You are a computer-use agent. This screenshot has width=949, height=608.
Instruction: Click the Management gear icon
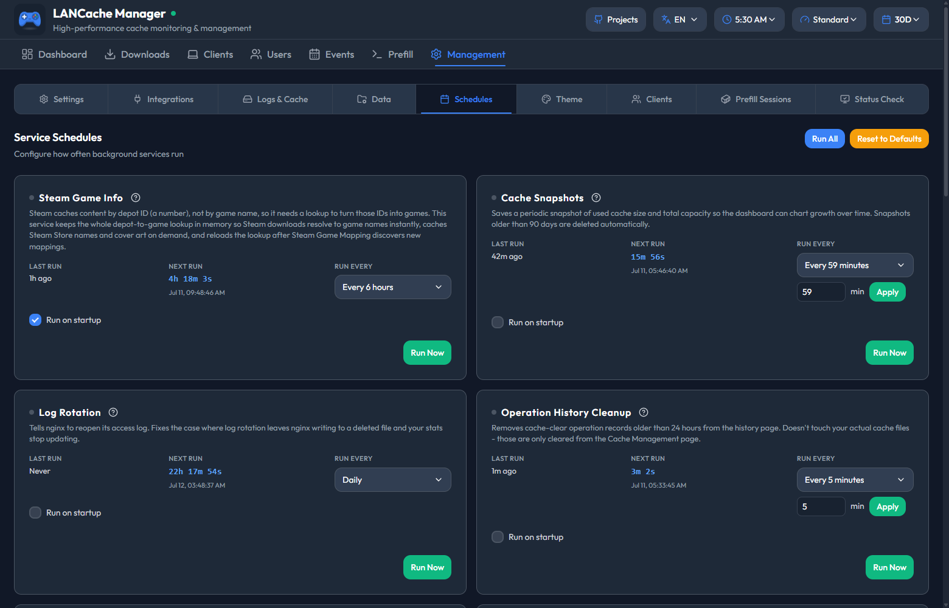coord(436,54)
